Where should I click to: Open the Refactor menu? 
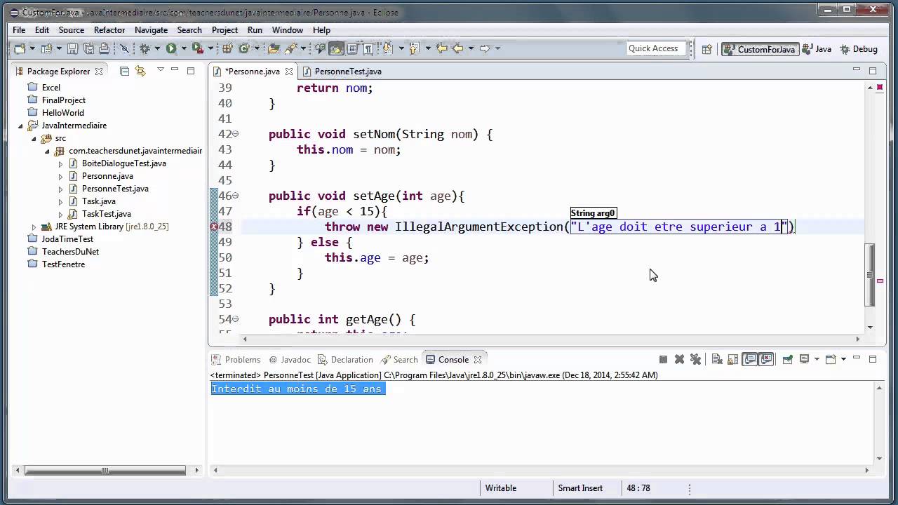coord(109,30)
